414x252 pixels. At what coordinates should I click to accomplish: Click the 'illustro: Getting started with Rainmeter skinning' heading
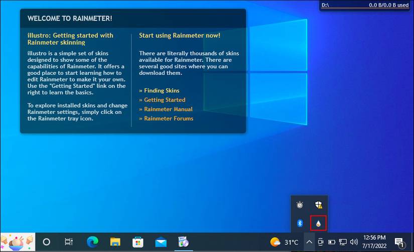(x=70, y=39)
